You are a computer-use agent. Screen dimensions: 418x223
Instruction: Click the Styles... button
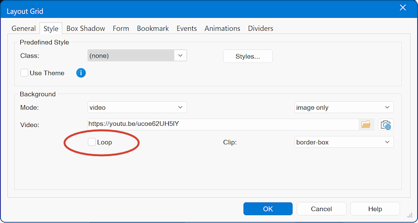pos(248,56)
